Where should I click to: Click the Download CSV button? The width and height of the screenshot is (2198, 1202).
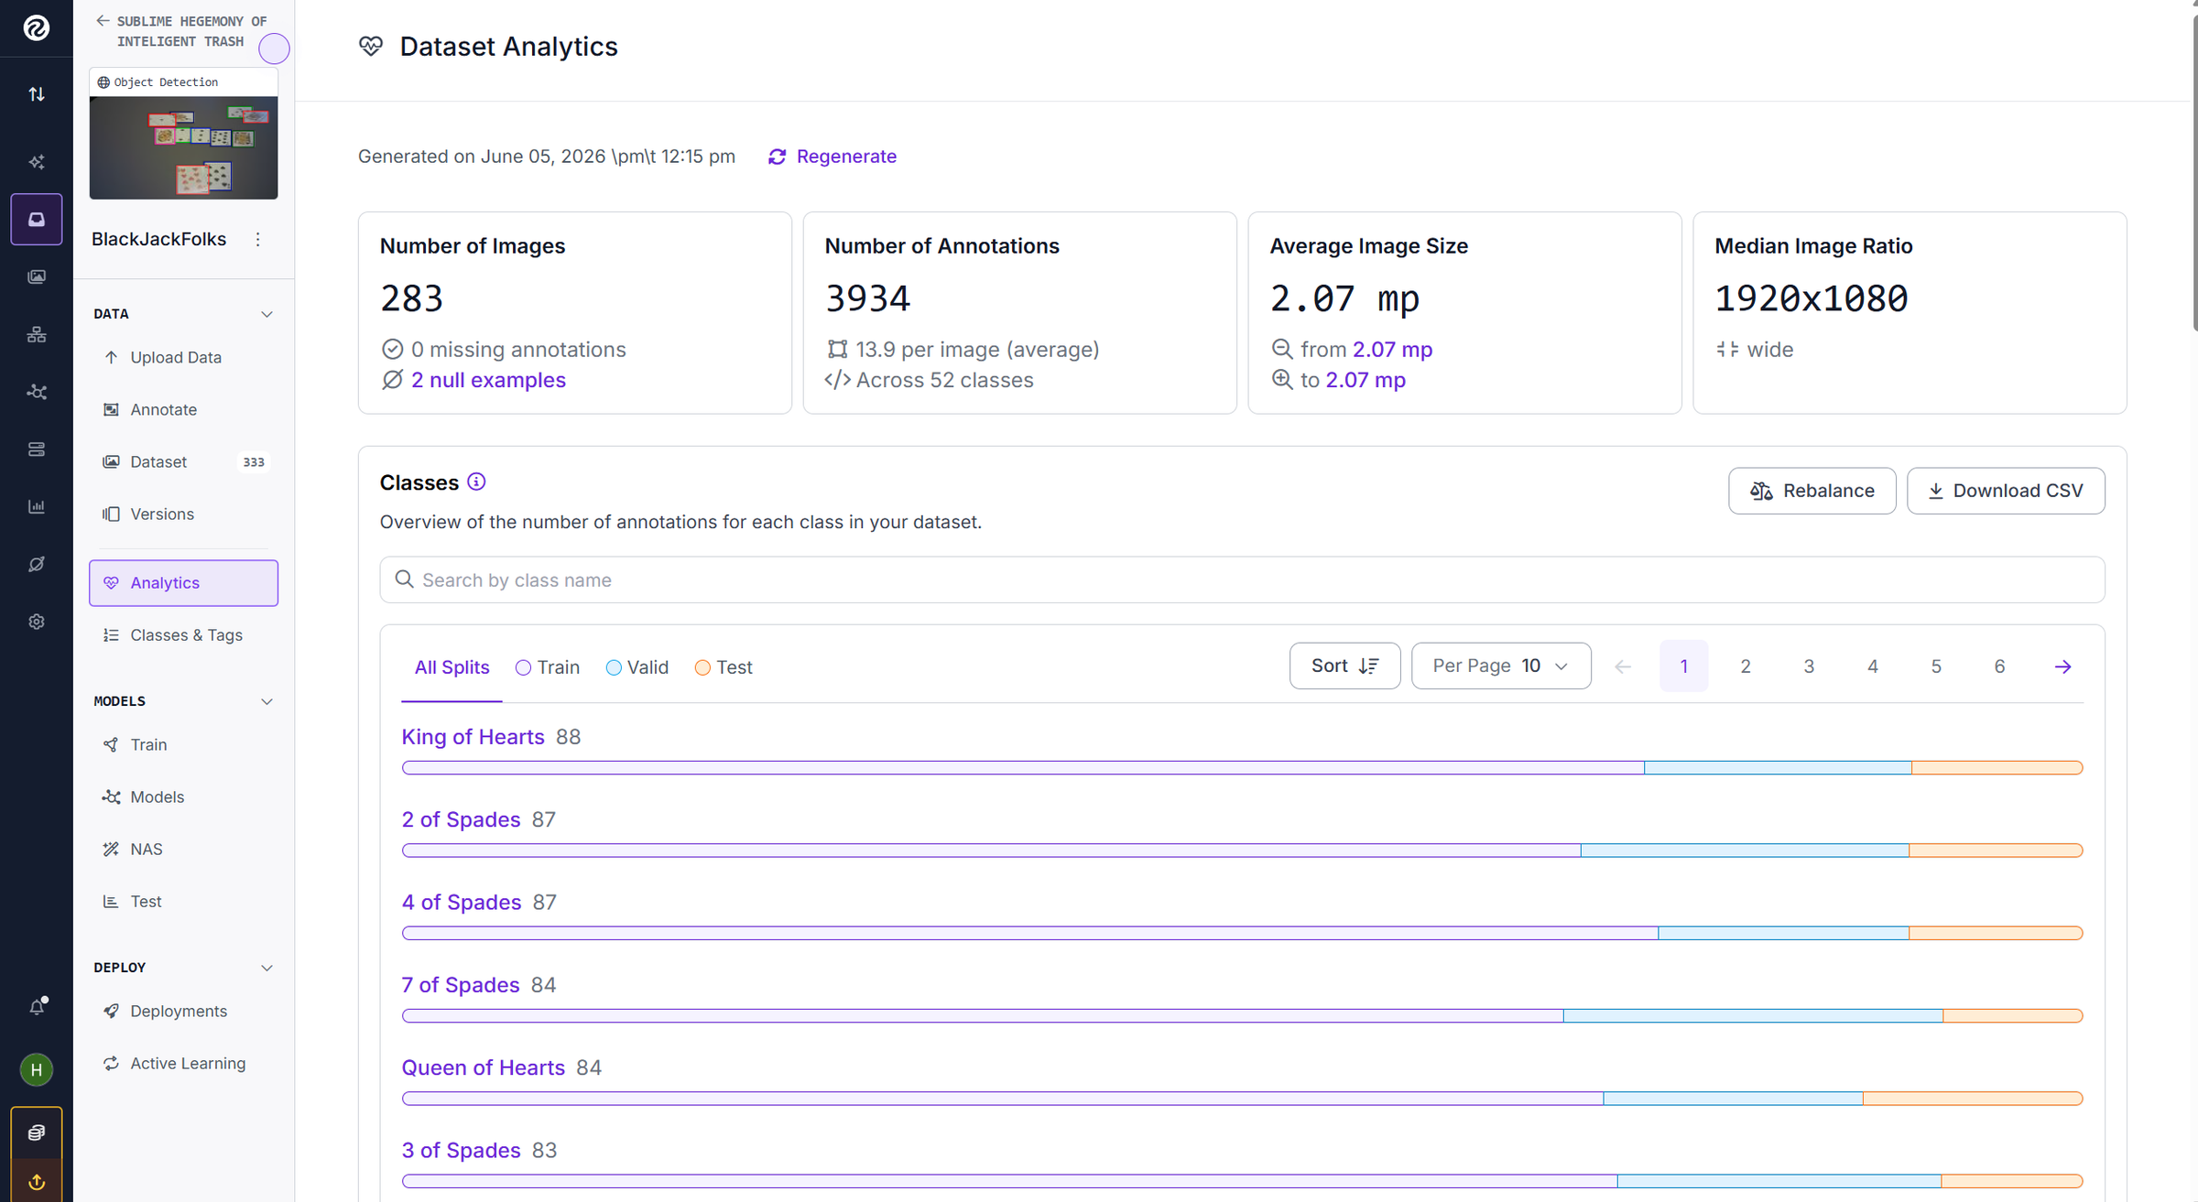[2006, 491]
